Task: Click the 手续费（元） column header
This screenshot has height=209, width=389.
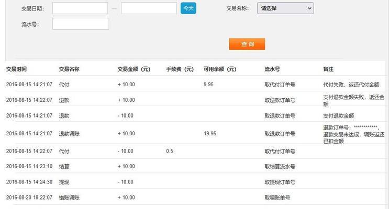Action: (x=180, y=69)
